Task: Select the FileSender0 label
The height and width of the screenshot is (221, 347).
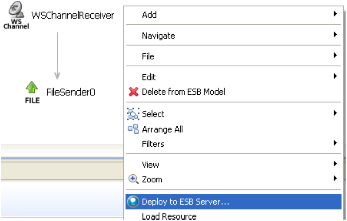Action: pyautogui.click(x=71, y=92)
